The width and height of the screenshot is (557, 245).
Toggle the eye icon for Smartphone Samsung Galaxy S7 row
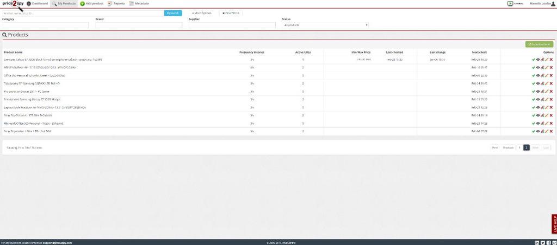[x=538, y=100]
